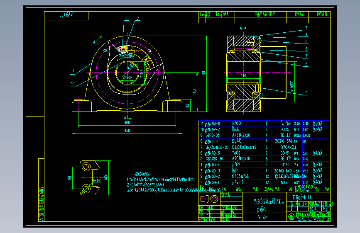Select leader callout 2 above the front view
The width and height of the screenshot is (360, 233).
coord(138,18)
